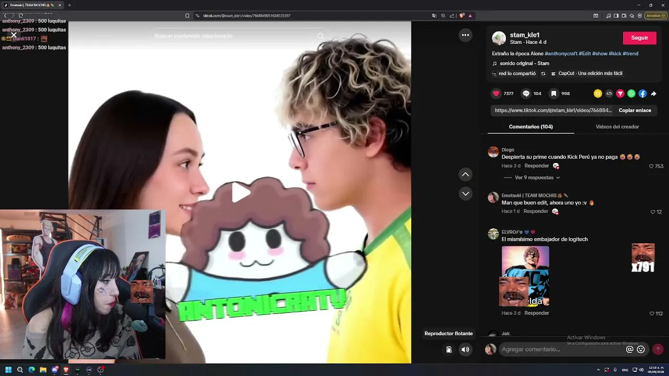Open the Brave Shields lion icon
This screenshot has width=669, height=376.
[462, 16]
